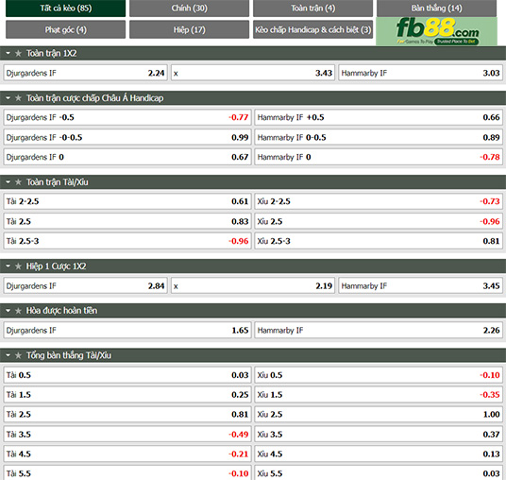
Task: Pick Tài 4.5 at -0.21
Action: (x=127, y=454)
